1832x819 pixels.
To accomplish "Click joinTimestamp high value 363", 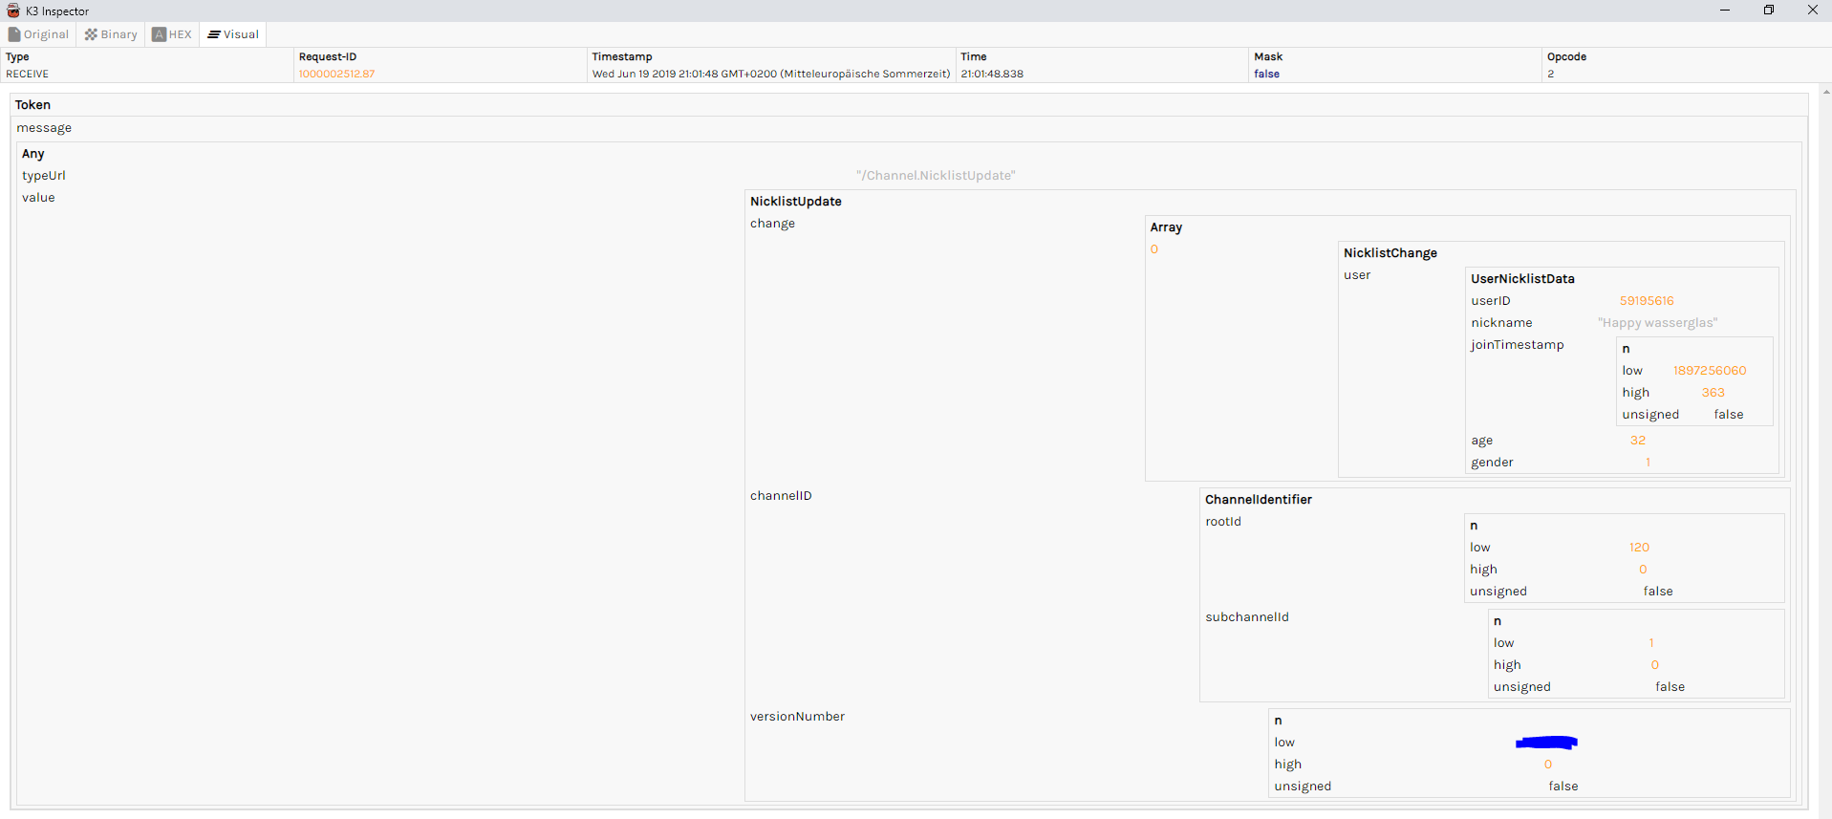I will click(1713, 393).
